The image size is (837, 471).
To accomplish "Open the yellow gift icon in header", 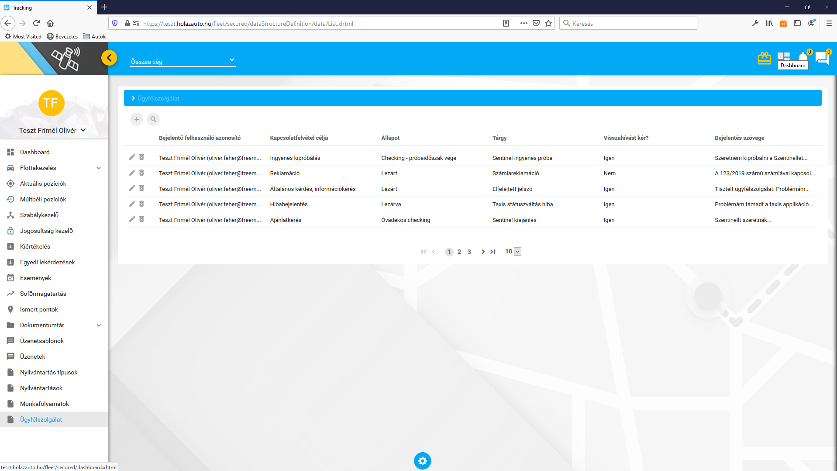I will pyautogui.click(x=764, y=58).
